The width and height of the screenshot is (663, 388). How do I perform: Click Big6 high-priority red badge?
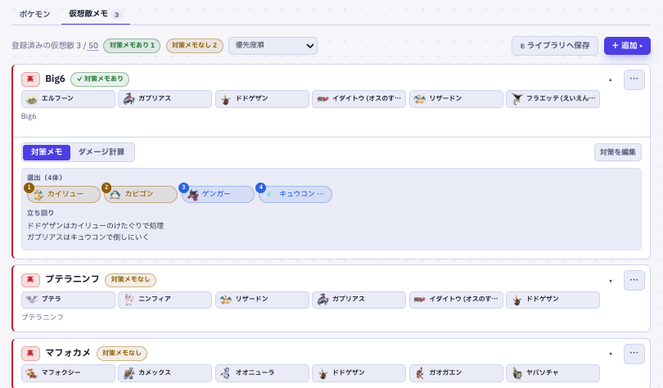point(30,79)
